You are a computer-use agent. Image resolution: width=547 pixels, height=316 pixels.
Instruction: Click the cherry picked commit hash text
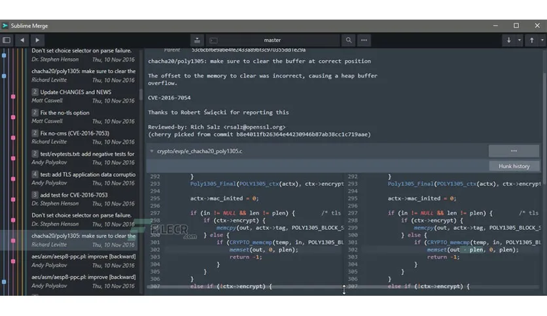[302, 134]
